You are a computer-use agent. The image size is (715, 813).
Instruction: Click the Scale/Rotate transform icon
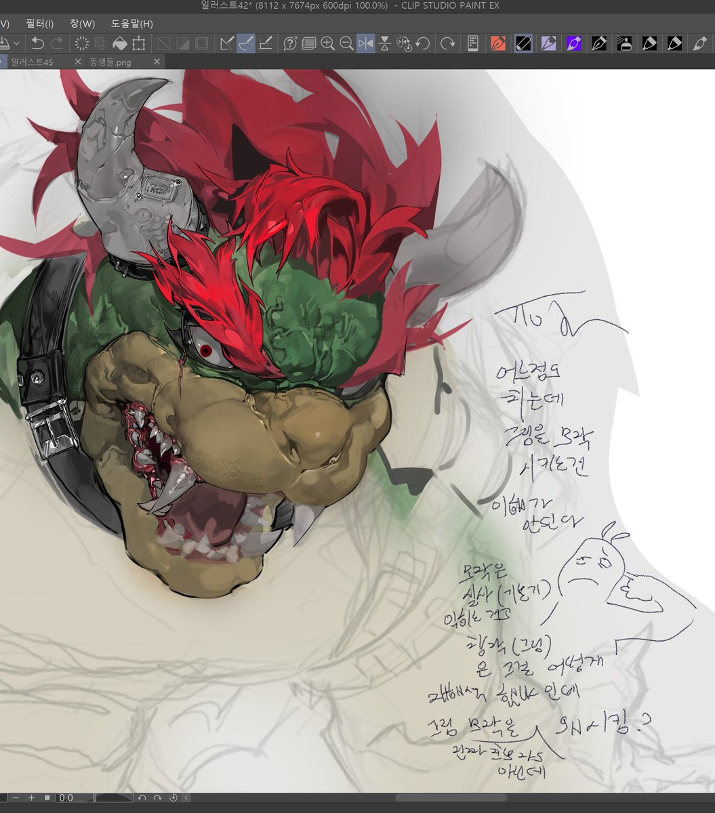pyautogui.click(x=139, y=43)
